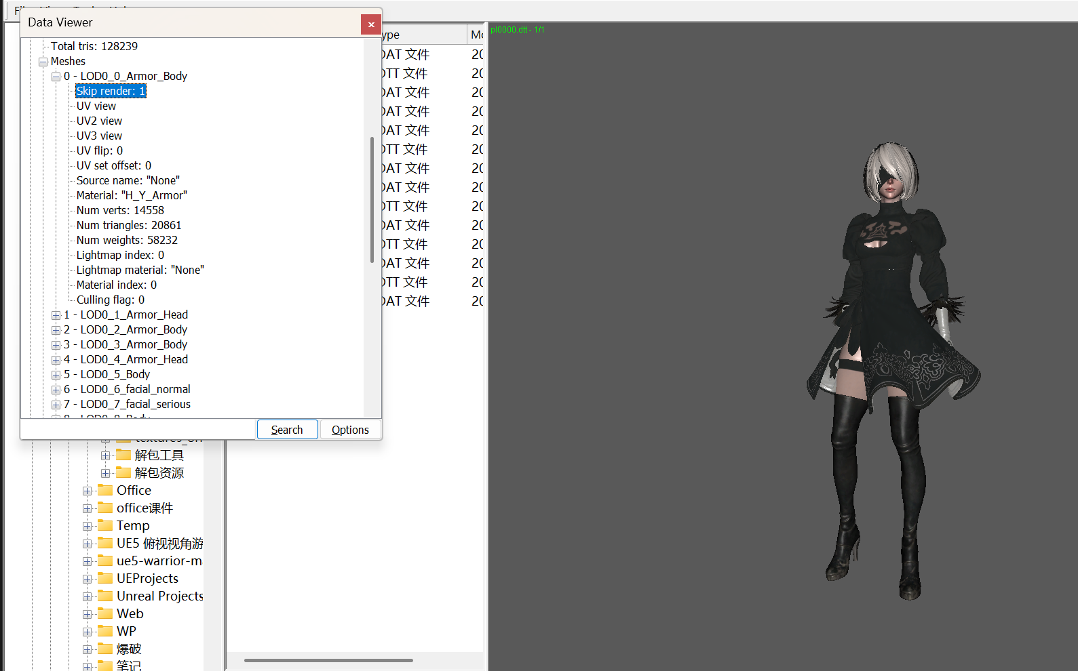1078x671 pixels.
Task: Select the "UV flip: 0" entry
Action: [x=100, y=150]
